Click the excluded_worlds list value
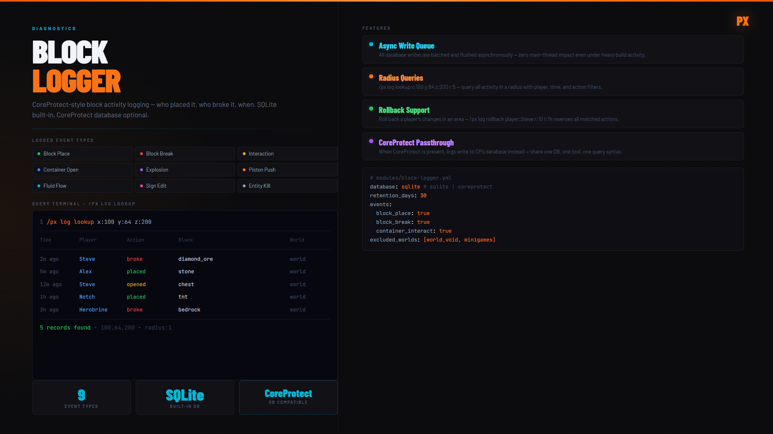The width and height of the screenshot is (773, 434). (459, 240)
